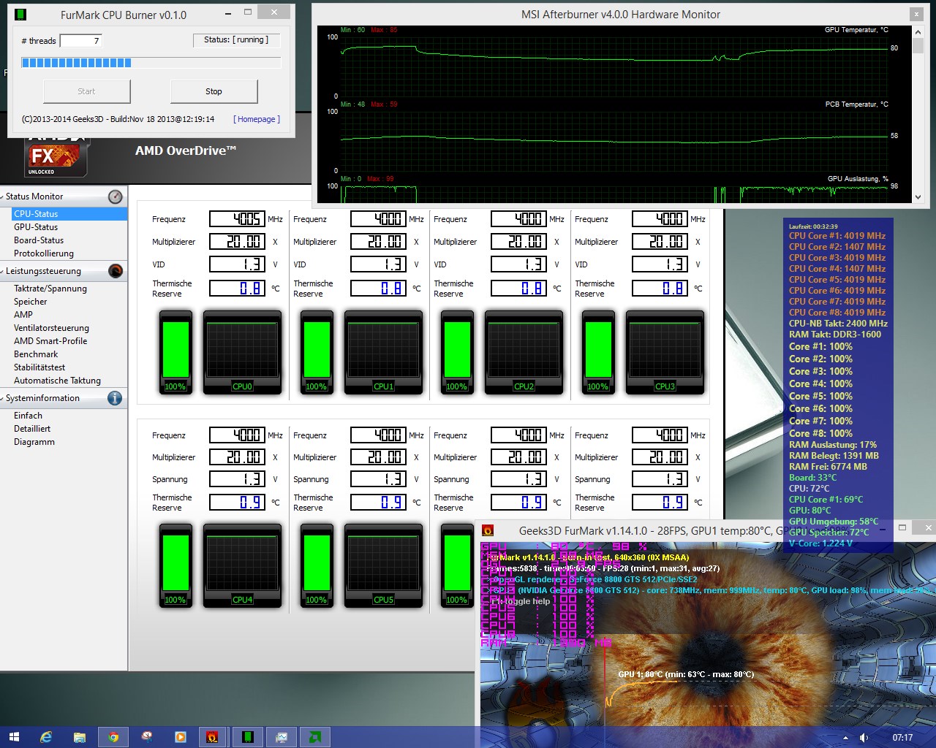The image size is (936, 748).
Task: Switch to CPU Burner green taskbar icon
Action: click(x=248, y=737)
